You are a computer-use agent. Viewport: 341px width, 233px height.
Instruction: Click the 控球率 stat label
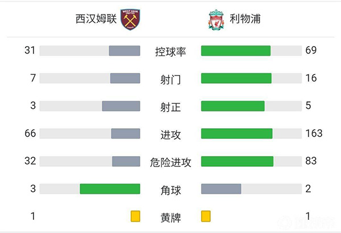[170, 51]
